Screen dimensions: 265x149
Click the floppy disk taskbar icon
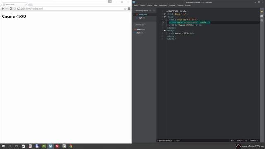(37, 146)
